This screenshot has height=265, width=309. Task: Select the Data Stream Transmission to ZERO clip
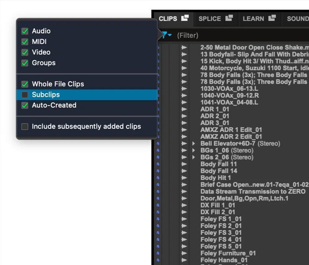coord(253,192)
